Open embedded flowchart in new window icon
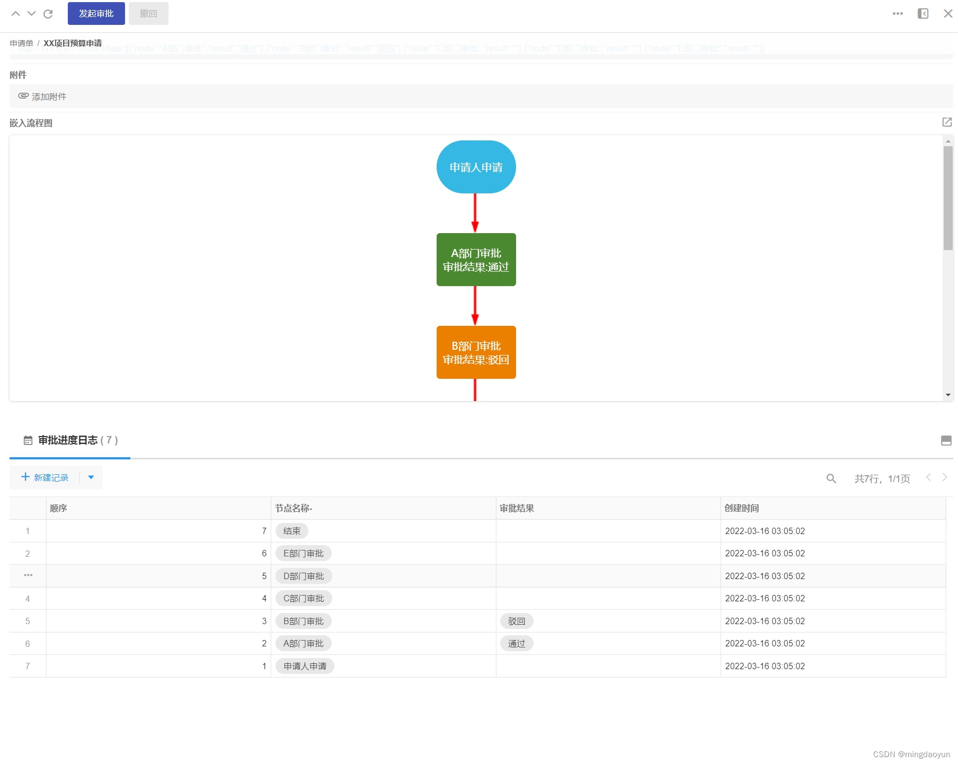Screen dimensions: 958x764 [x=947, y=122]
